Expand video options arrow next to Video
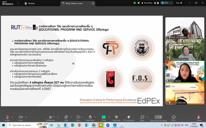Image resolution: width=206 pixels, height=128 pixels. pos(26,117)
